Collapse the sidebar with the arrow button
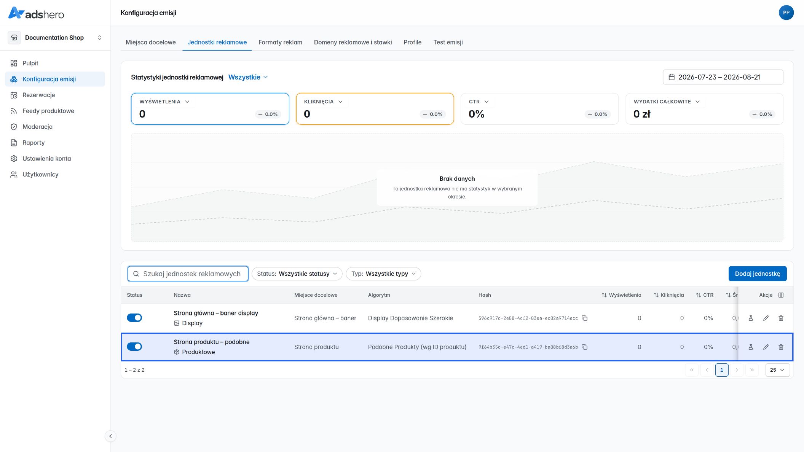 tap(110, 436)
